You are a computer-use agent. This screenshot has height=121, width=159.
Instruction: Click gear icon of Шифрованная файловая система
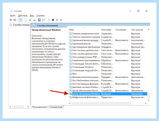[x=70, y=97]
